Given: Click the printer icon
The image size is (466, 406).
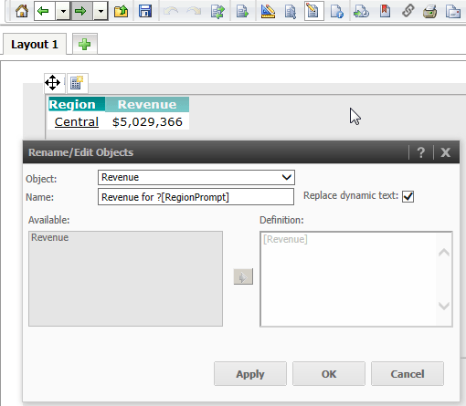Looking at the screenshot, I should (430, 12).
